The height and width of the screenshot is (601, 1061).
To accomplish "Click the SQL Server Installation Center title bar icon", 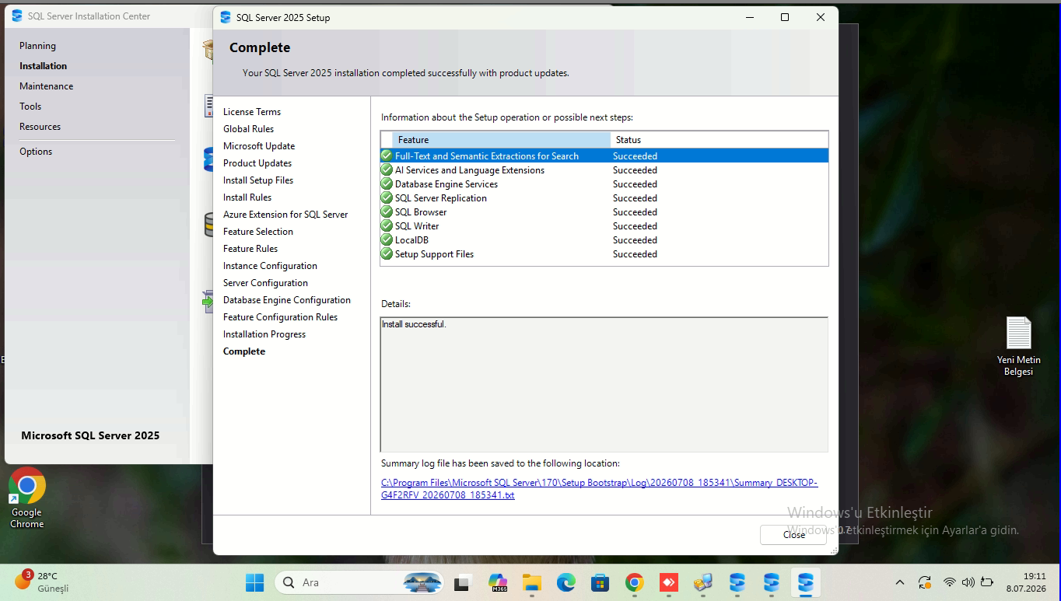I will pos(17,16).
